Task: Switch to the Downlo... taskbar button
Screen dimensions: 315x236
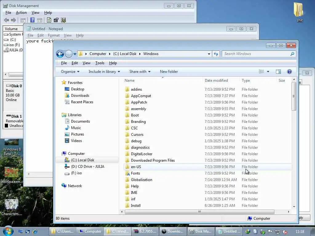Action: [173, 231]
